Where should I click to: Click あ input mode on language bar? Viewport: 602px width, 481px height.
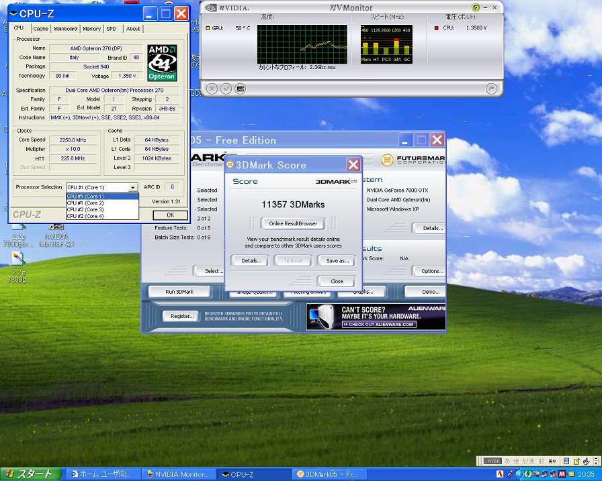(507, 461)
